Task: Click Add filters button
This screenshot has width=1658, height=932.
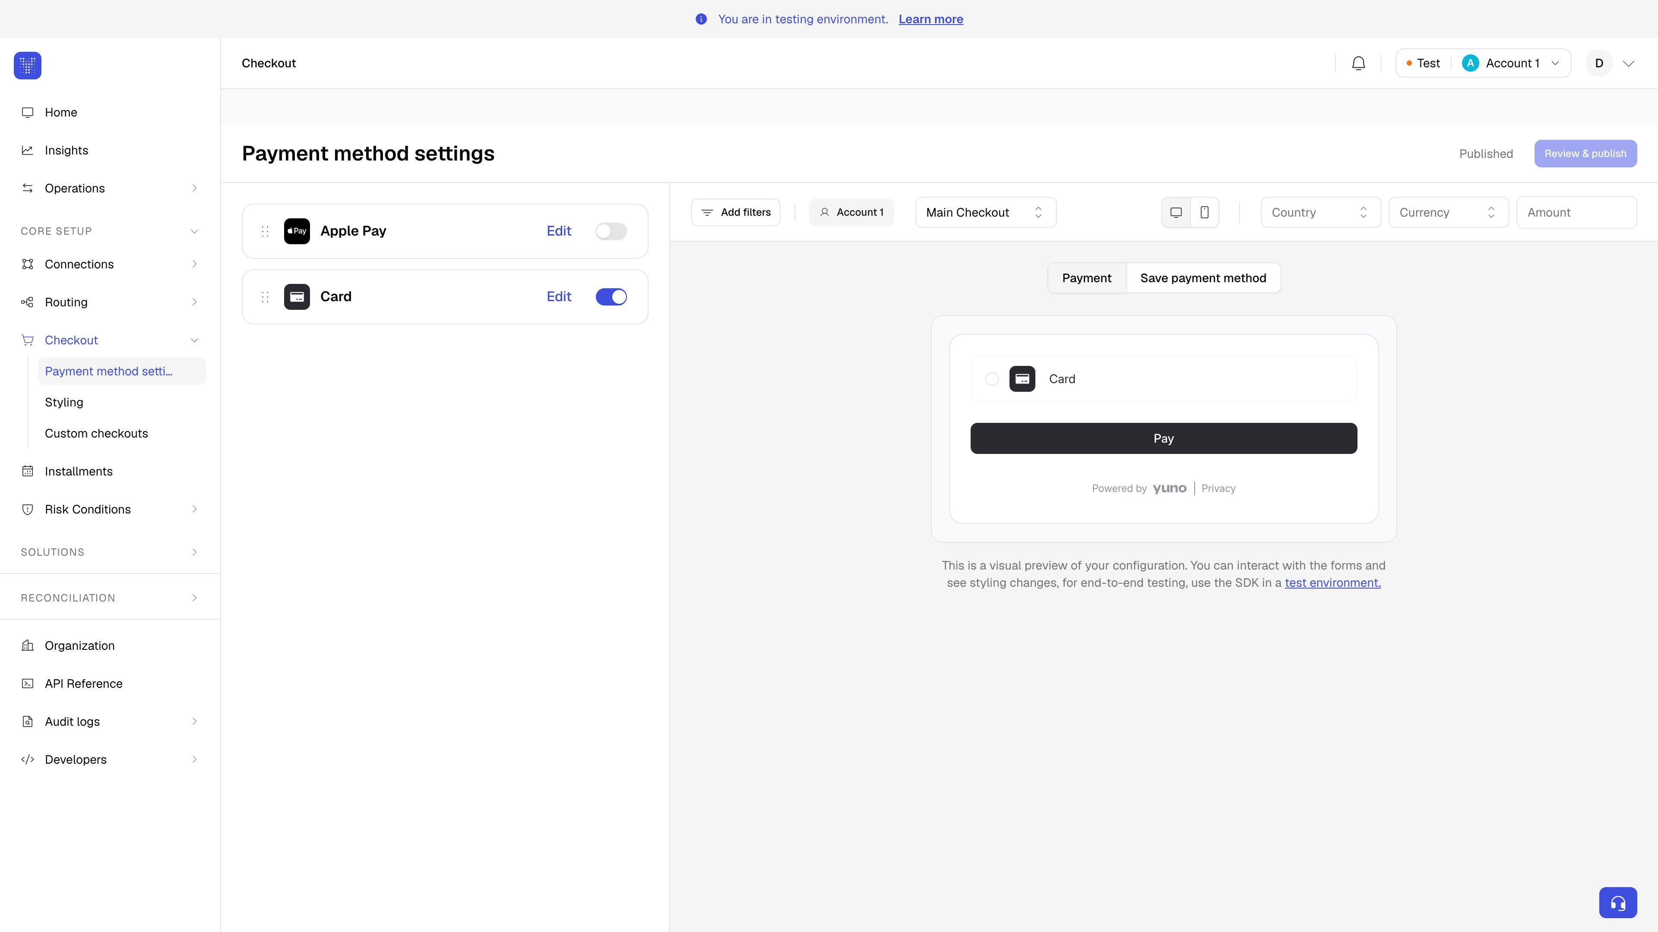Action: point(735,212)
